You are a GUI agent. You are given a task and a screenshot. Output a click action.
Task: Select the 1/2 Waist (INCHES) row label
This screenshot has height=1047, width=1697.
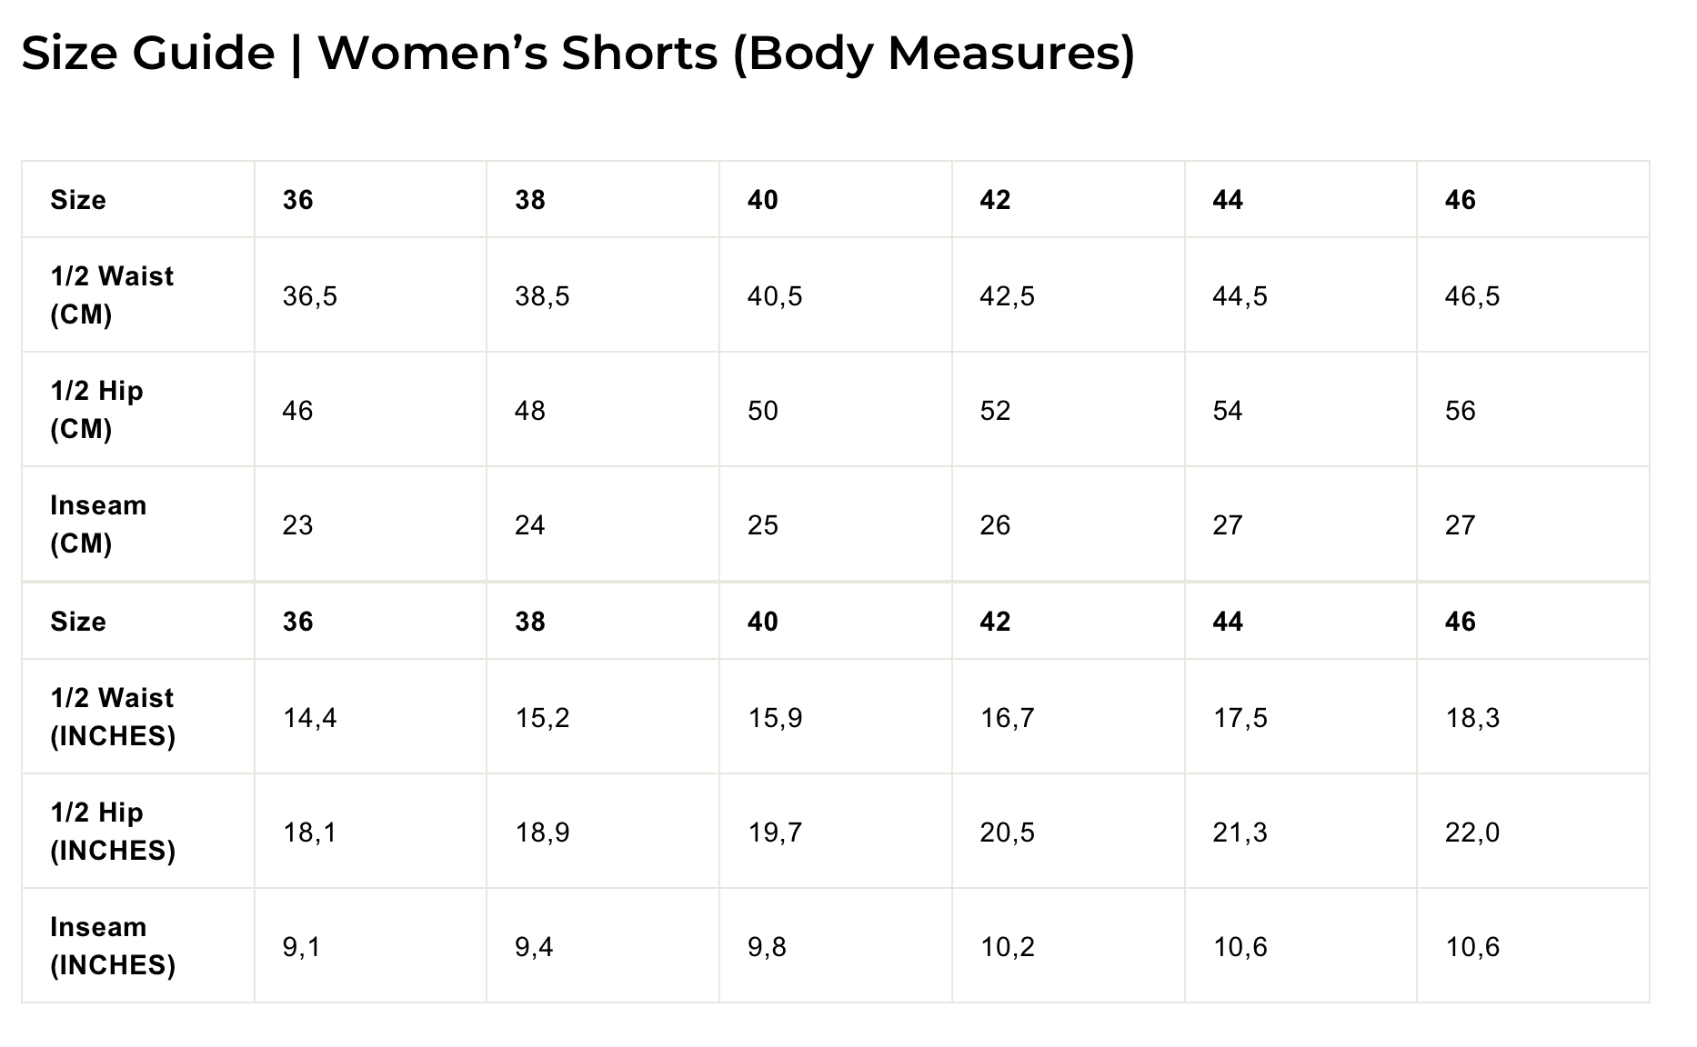point(113,717)
